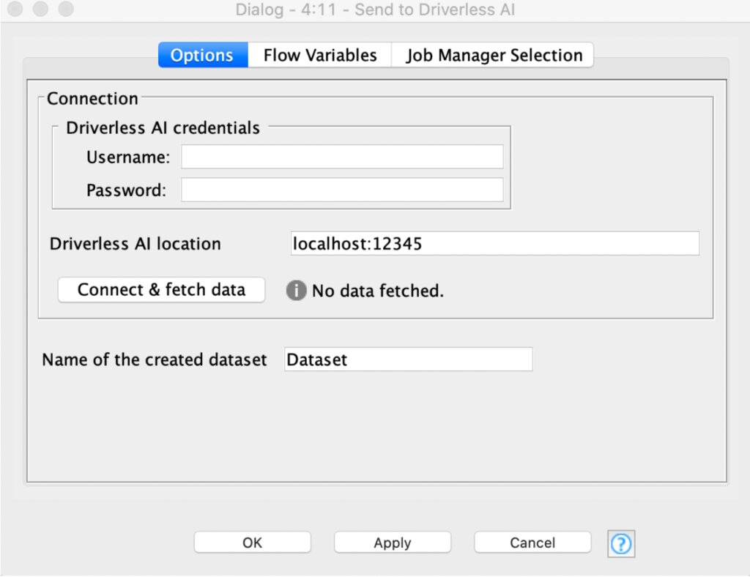
Task: Click the Cancel button
Action: 532,543
